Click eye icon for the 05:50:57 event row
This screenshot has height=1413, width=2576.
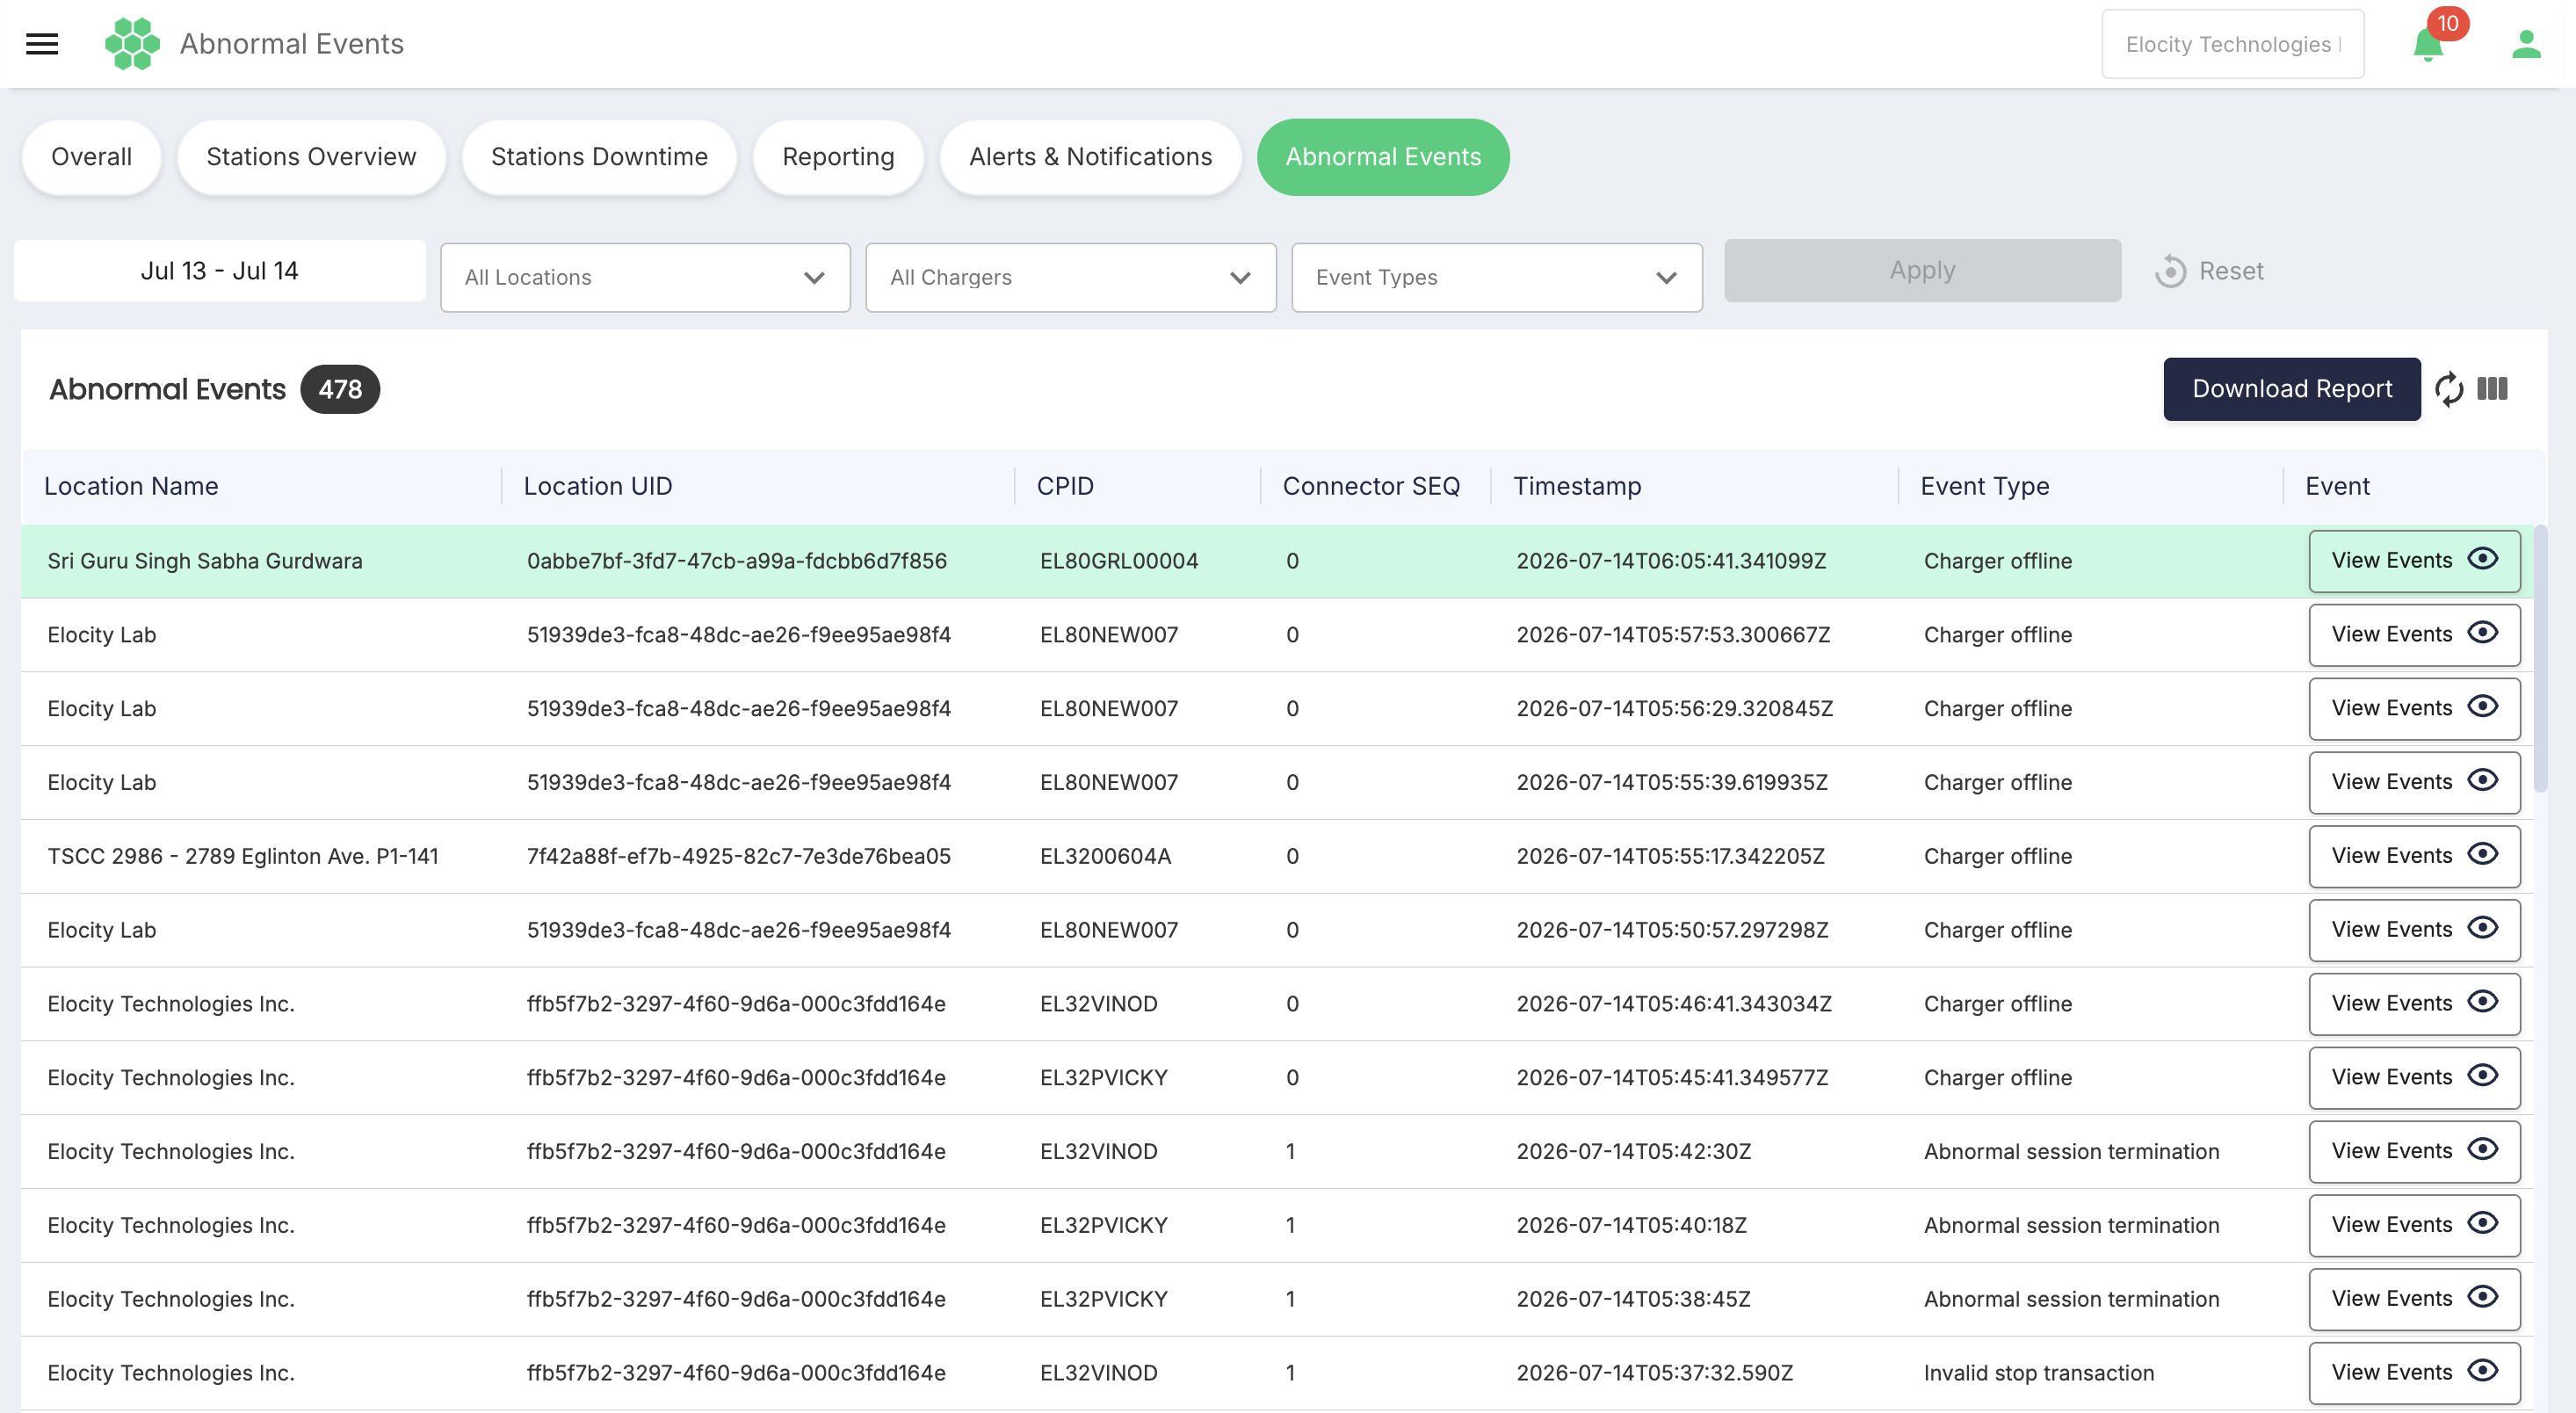2482,929
